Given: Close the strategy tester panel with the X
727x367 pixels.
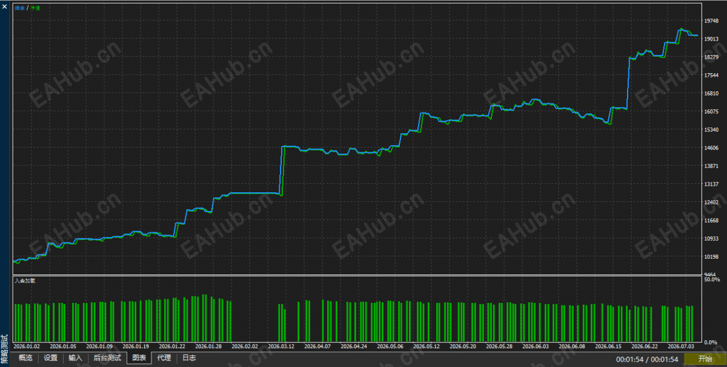Looking at the screenshot, I should coord(5,7).
